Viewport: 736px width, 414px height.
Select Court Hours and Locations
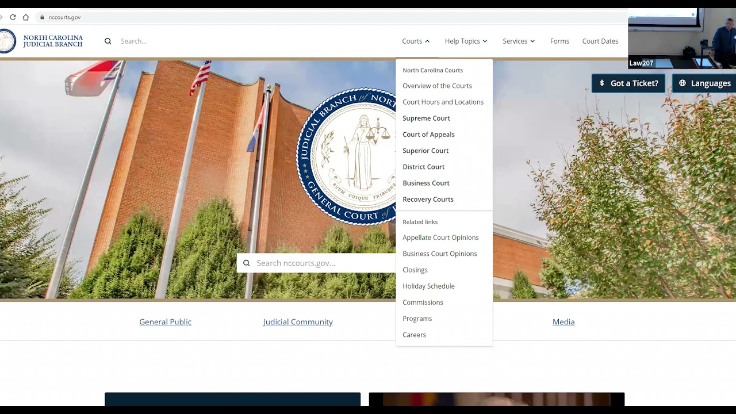pyautogui.click(x=443, y=102)
